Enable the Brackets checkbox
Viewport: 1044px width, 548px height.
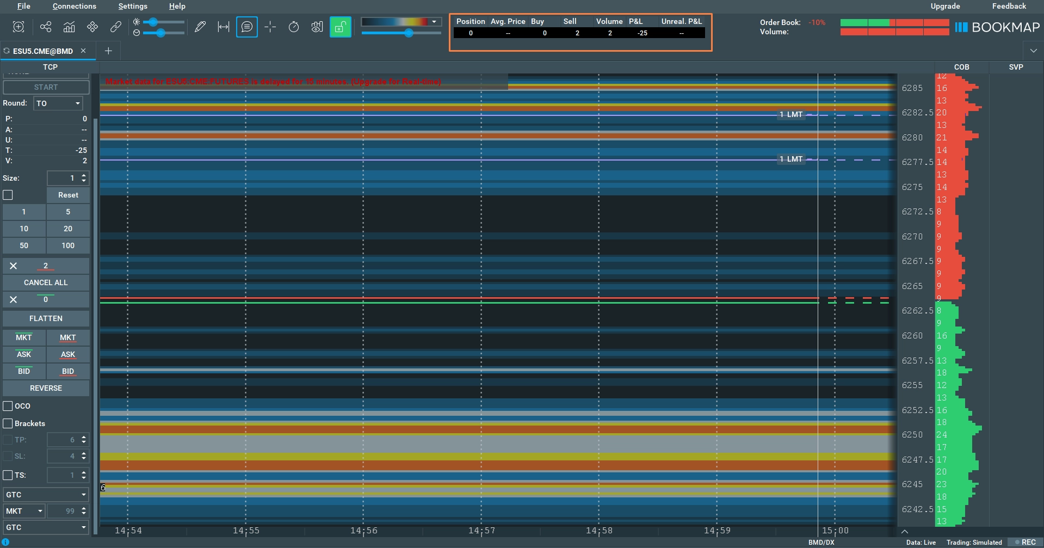pos(8,423)
